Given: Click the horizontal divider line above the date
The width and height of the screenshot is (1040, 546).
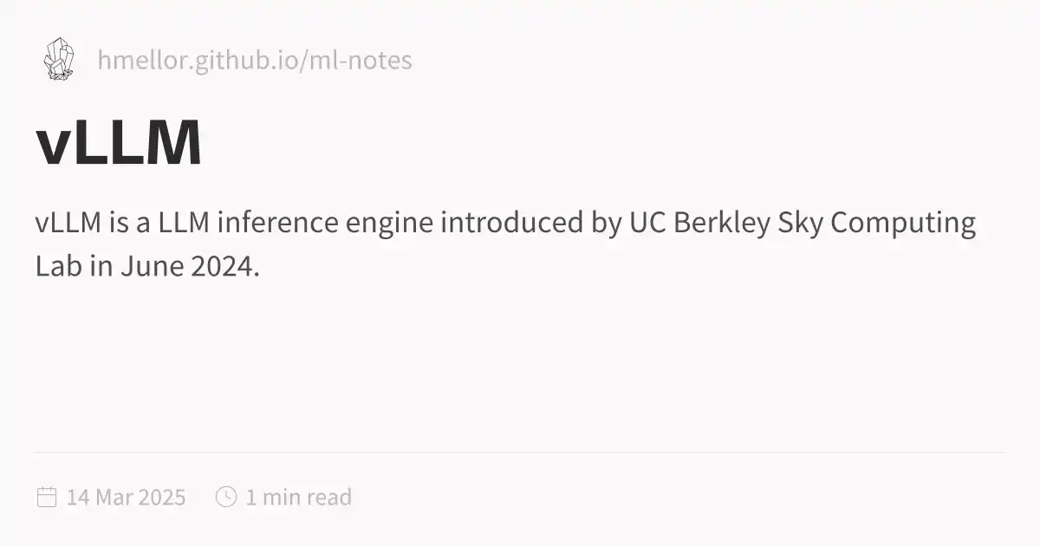Looking at the screenshot, I should pyautogui.click(x=520, y=452).
